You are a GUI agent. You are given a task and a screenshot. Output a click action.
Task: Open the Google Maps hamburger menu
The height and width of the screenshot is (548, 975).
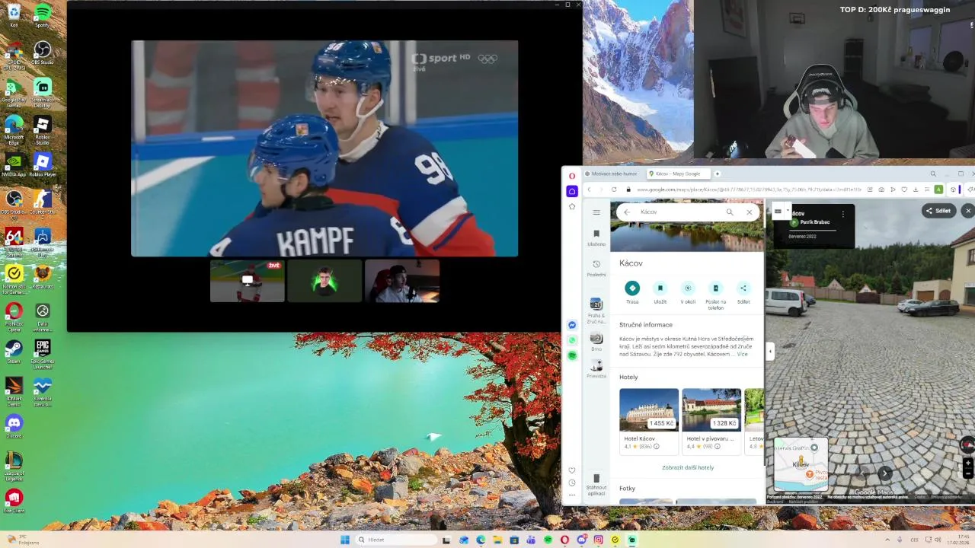[596, 212]
